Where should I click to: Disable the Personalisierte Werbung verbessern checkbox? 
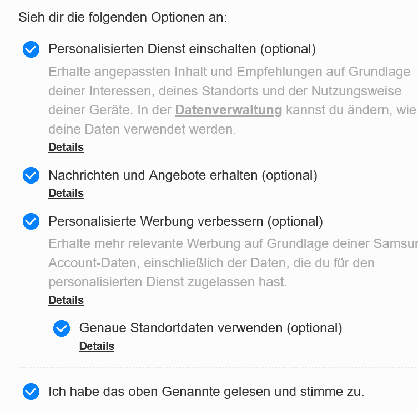coord(31,222)
